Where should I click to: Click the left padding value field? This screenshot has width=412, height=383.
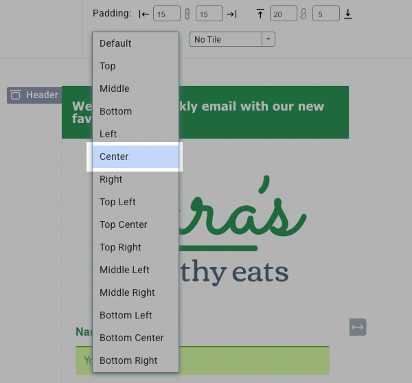(166, 14)
